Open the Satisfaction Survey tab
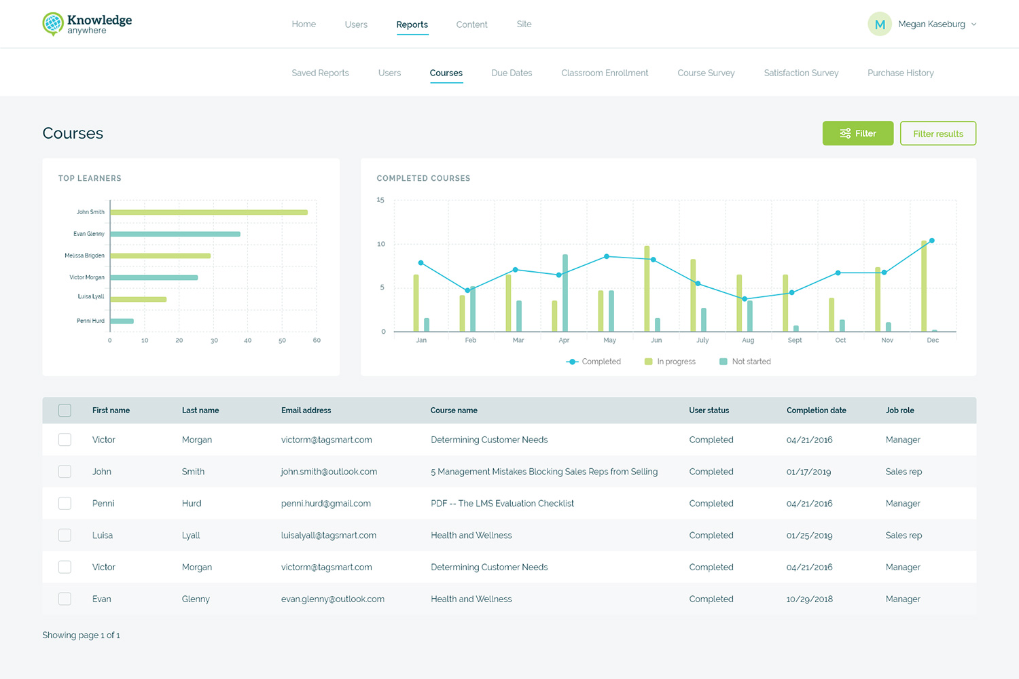The width and height of the screenshot is (1019, 679). (x=801, y=73)
